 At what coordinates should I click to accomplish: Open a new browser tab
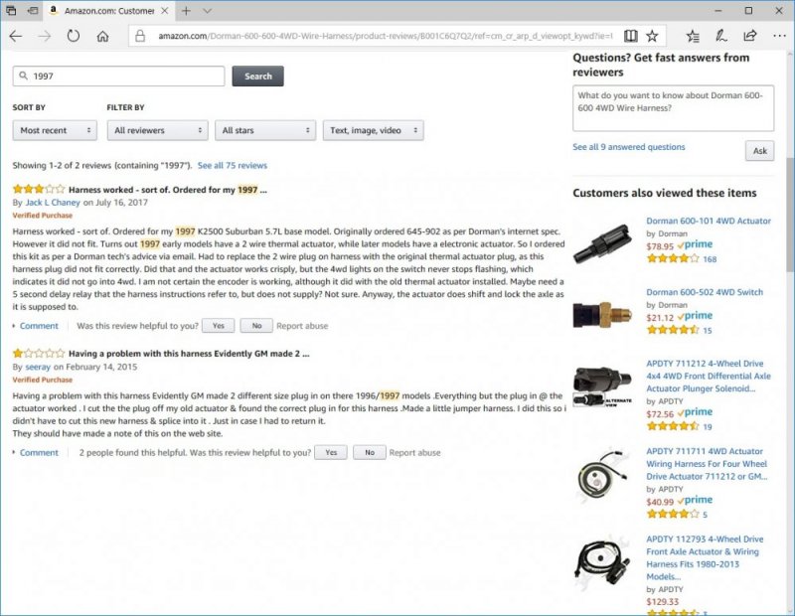tap(186, 11)
